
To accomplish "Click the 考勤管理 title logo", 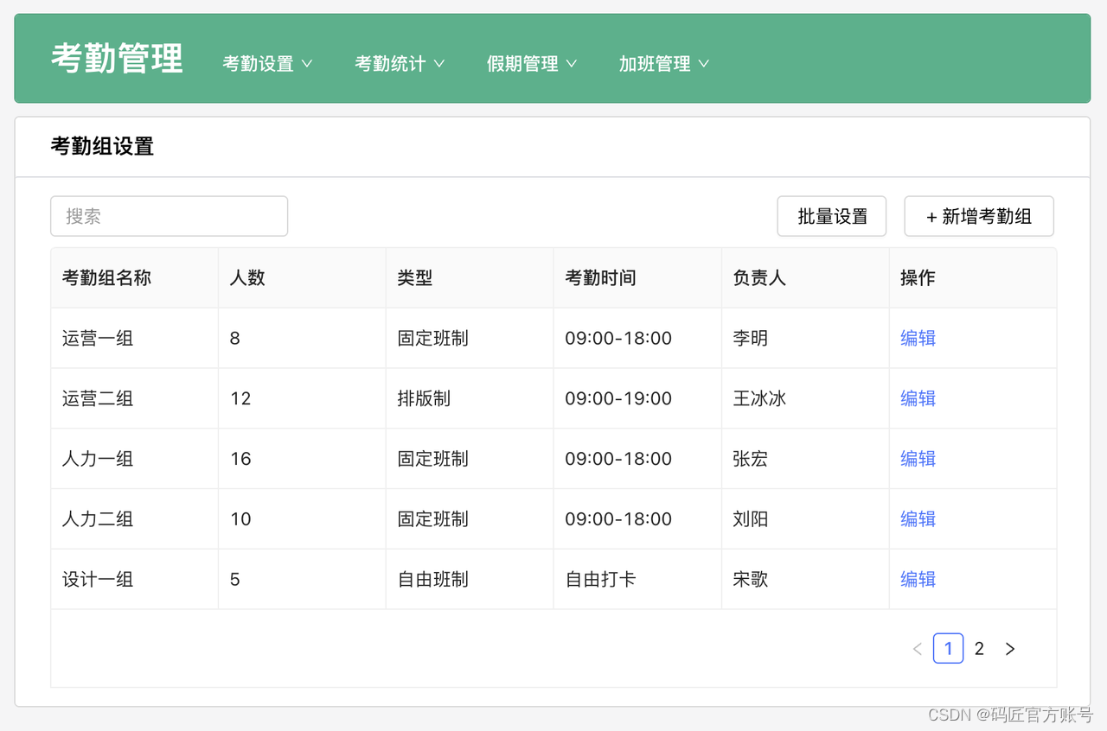I will [x=117, y=59].
